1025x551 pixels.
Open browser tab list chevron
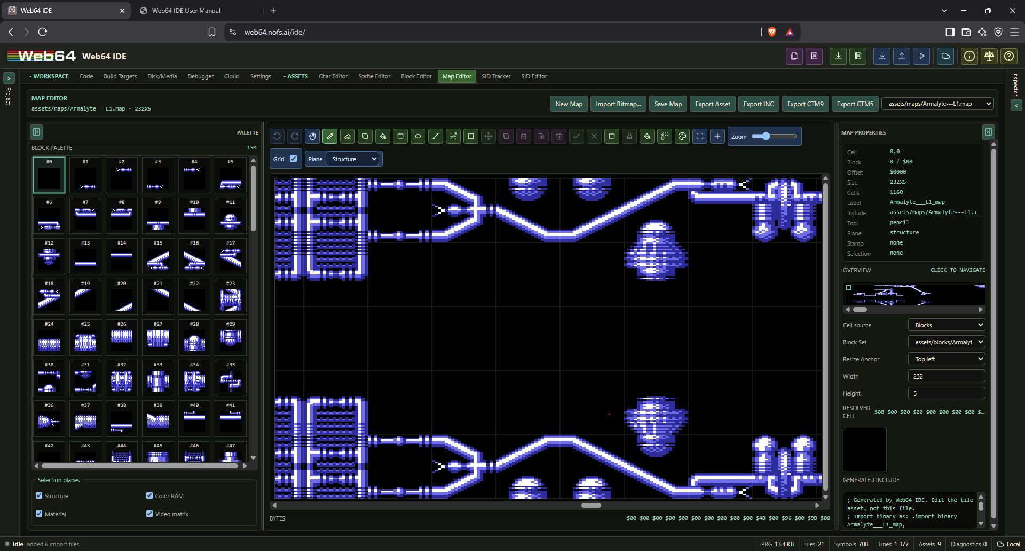pos(944,11)
